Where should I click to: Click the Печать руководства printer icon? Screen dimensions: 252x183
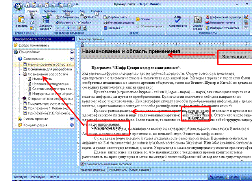[106, 23]
